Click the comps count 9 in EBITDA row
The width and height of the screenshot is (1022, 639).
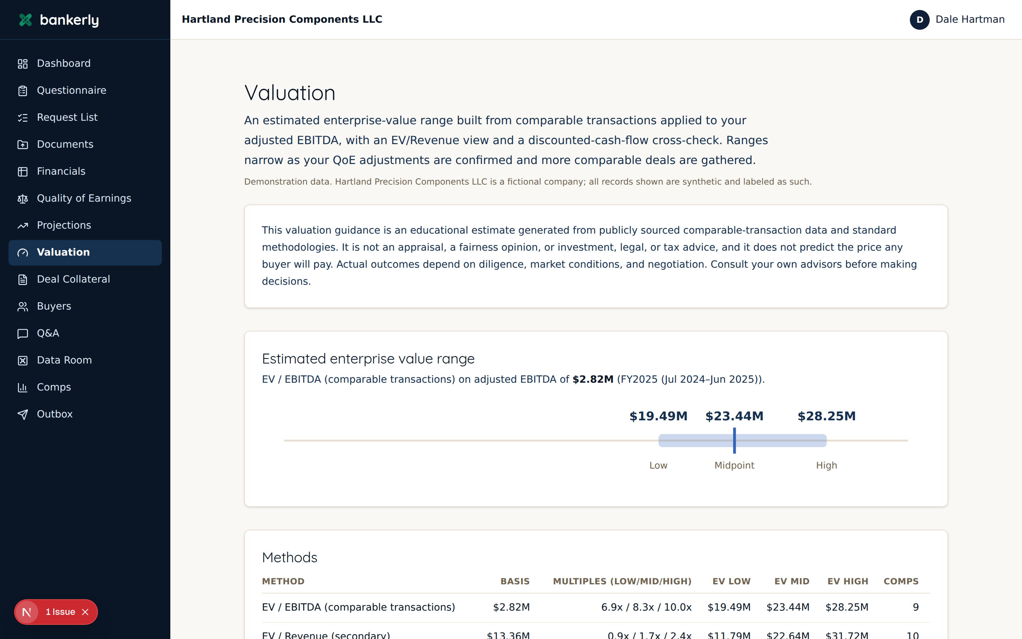(x=916, y=607)
